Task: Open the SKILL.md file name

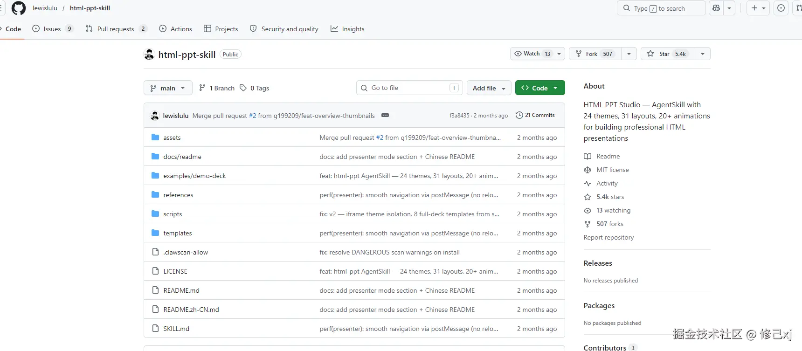Action: (176, 329)
